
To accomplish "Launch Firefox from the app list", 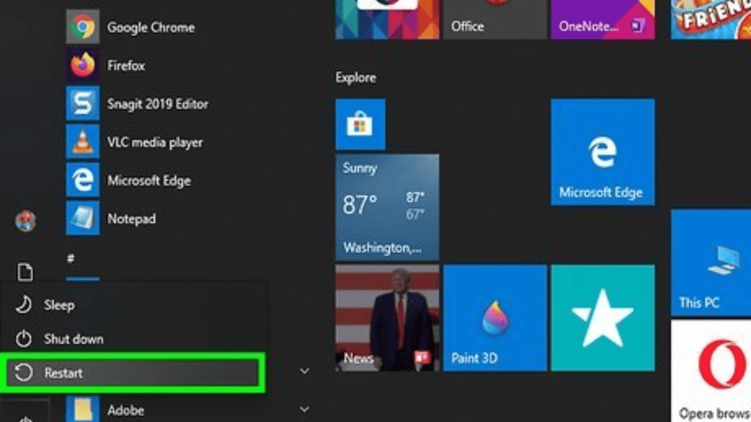I will 106,66.
